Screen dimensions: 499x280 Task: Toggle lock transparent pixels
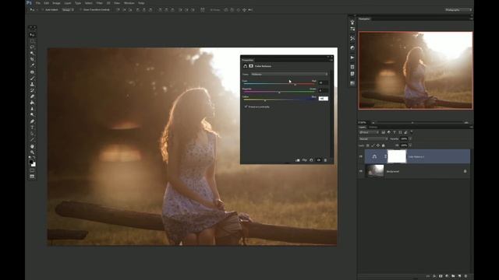click(x=367, y=145)
